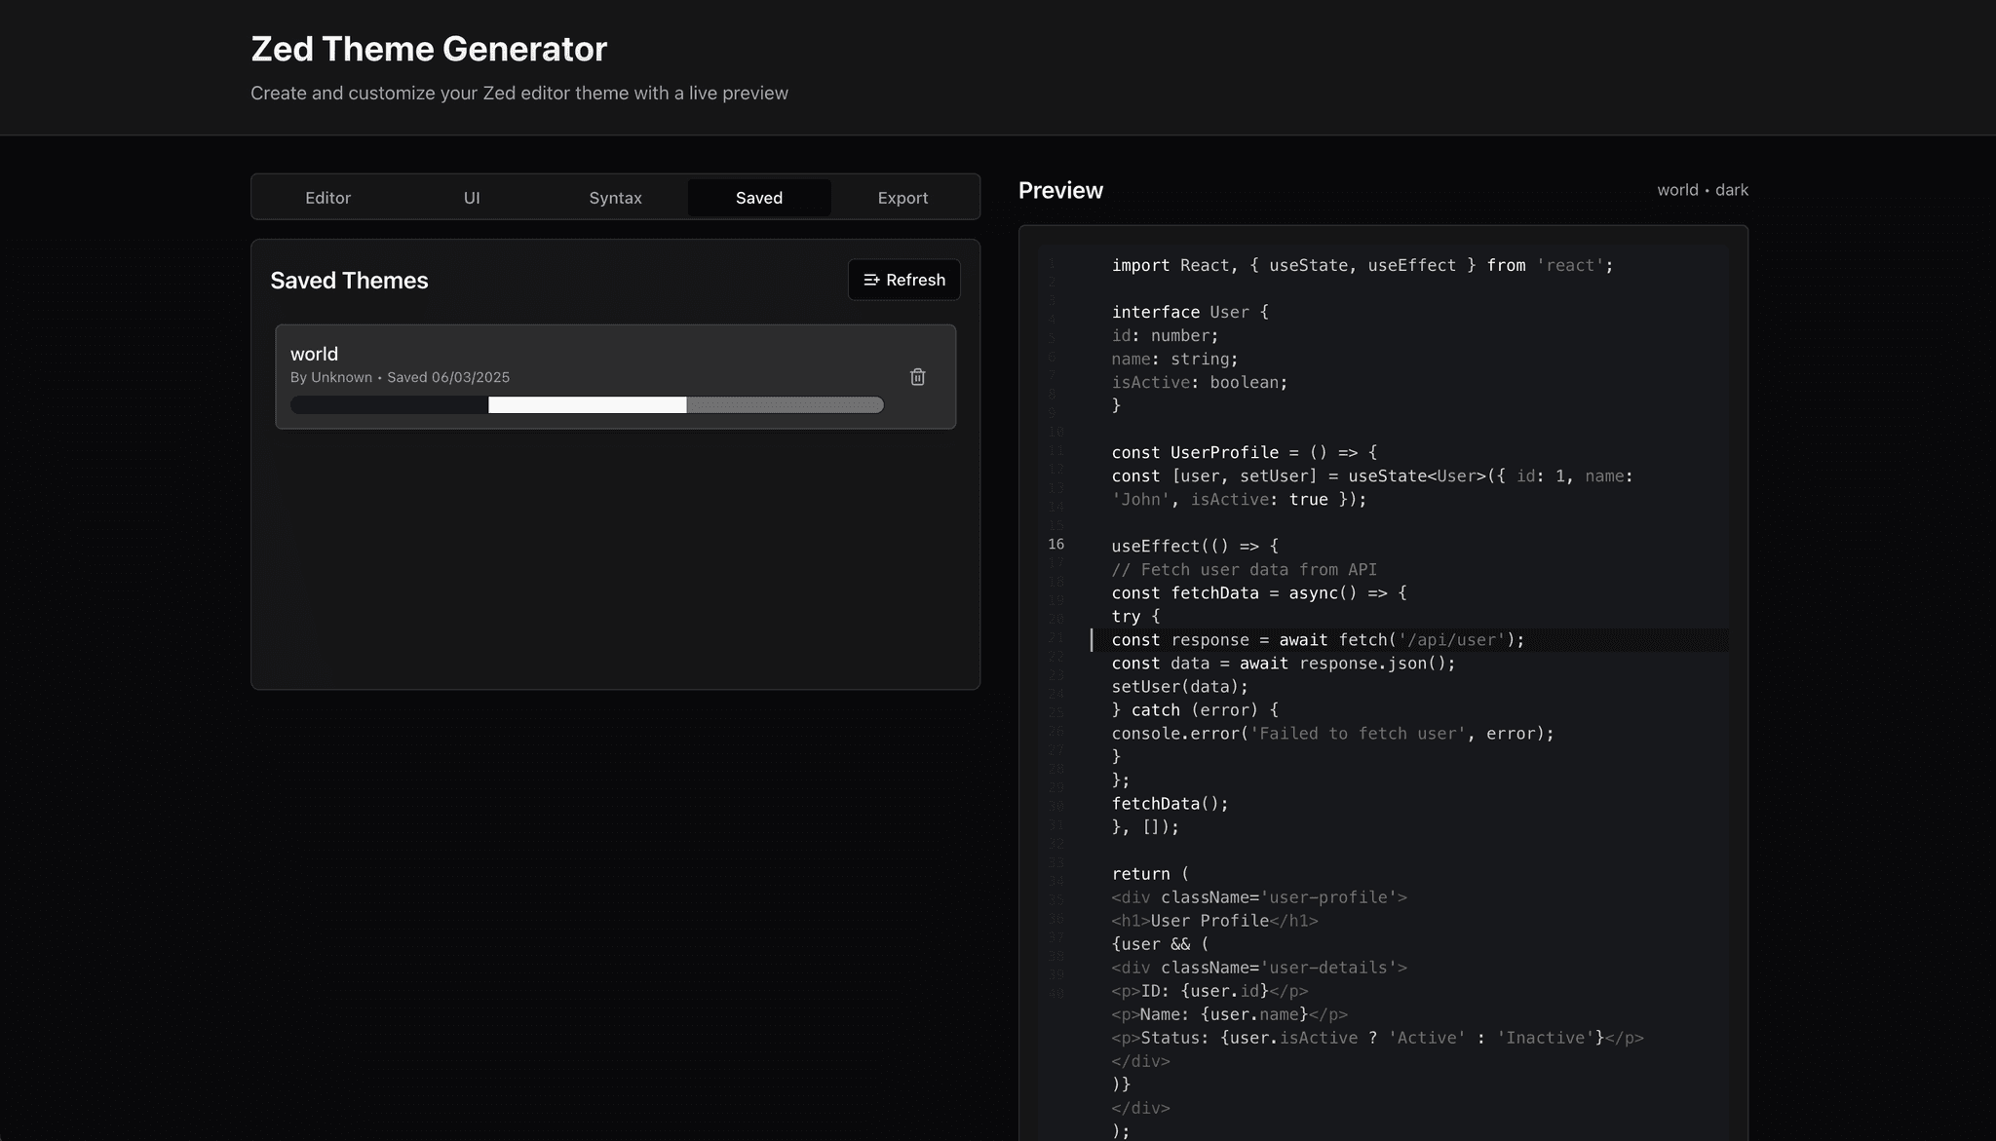
Task: Click the 'interface User {' line
Action: pyautogui.click(x=1190, y=312)
